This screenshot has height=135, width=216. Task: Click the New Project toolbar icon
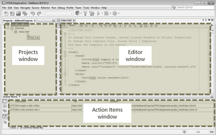(x=12, y=13)
